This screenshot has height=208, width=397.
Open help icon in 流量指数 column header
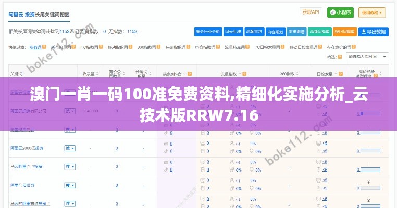pos(244,74)
